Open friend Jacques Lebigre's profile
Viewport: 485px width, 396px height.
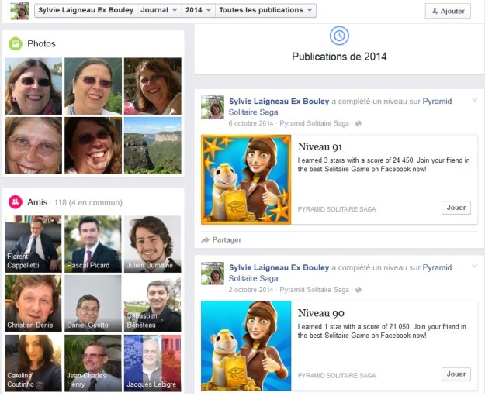153,363
